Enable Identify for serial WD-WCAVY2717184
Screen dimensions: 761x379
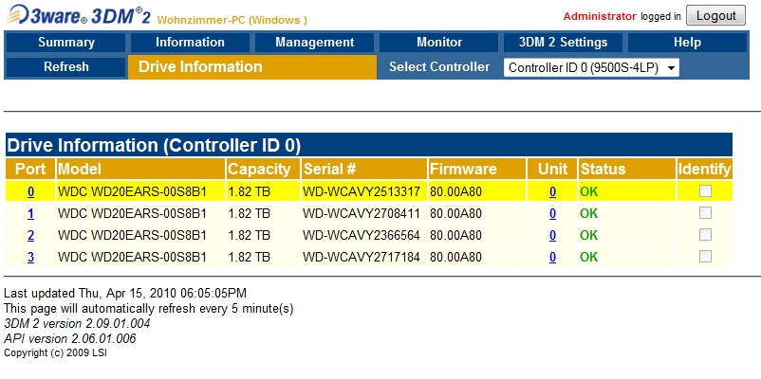point(705,256)
